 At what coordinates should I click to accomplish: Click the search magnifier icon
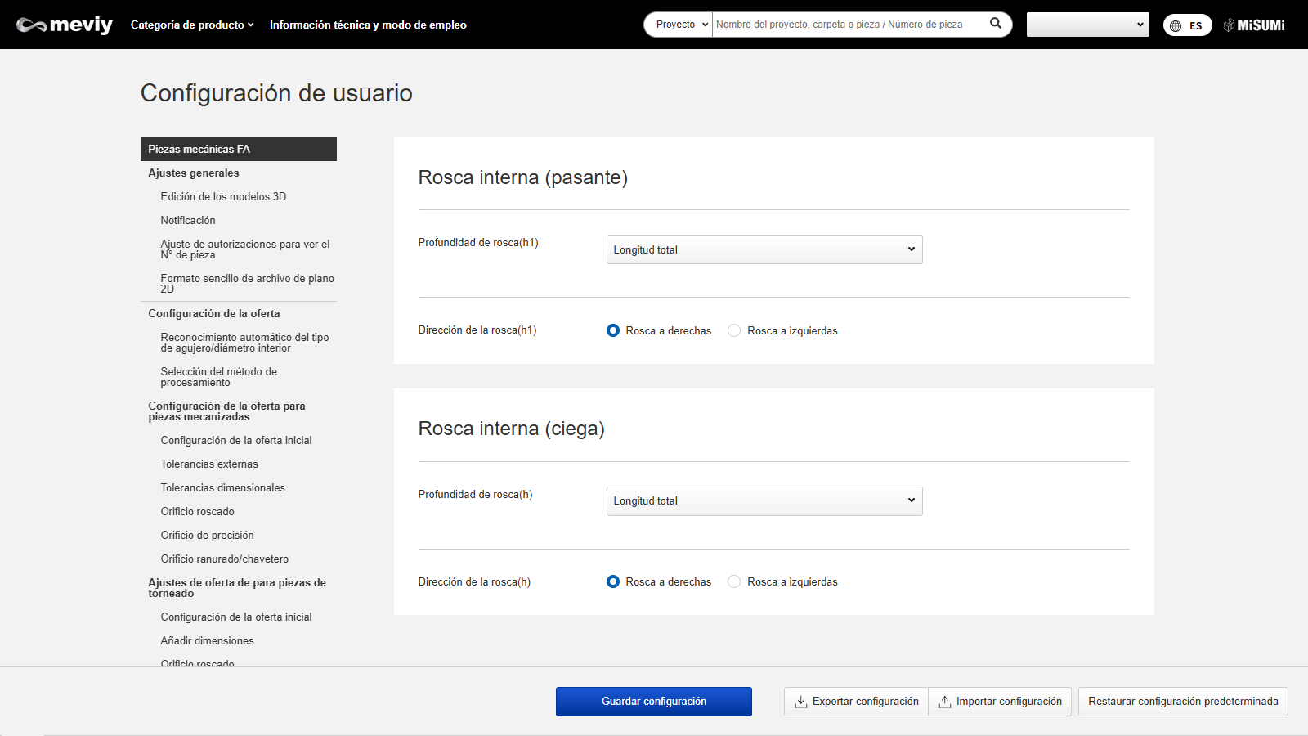995,24
